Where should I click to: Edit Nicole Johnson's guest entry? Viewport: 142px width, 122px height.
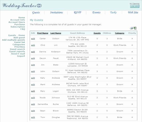click(x=33, y=98)
